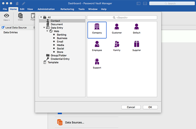Image resolution: width=196 pixels, height=129 pixels.
Task: Pick the Default contact icon
Action: point(137,26)
